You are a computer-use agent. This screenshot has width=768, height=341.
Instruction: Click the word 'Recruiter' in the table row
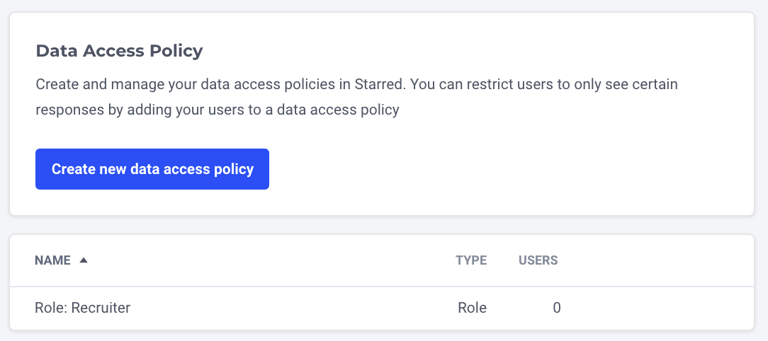click(x=101, y=308)
